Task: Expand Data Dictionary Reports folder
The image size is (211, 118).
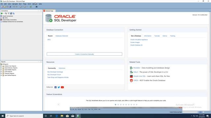Action: (1, 68)
